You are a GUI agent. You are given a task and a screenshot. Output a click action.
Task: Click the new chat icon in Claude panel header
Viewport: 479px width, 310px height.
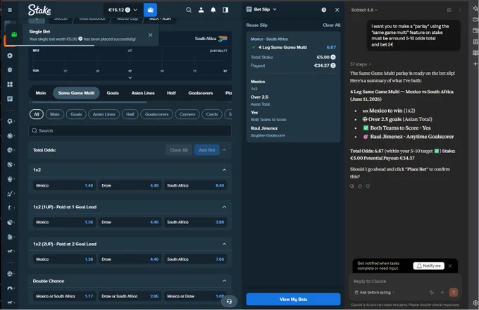(x=449, y=10)
